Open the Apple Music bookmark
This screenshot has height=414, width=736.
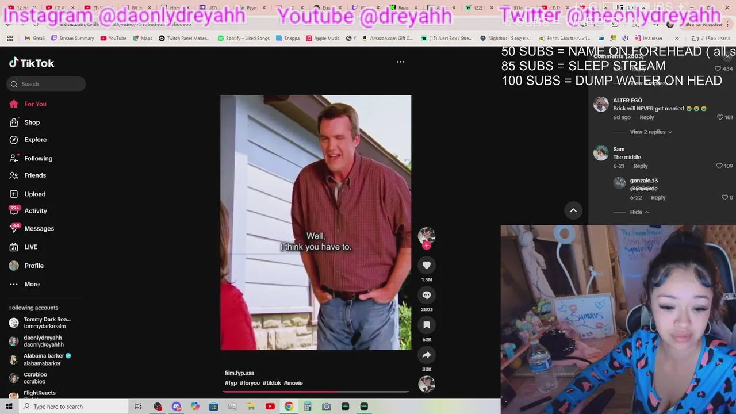pyautogui.click(x=323, y=39)
